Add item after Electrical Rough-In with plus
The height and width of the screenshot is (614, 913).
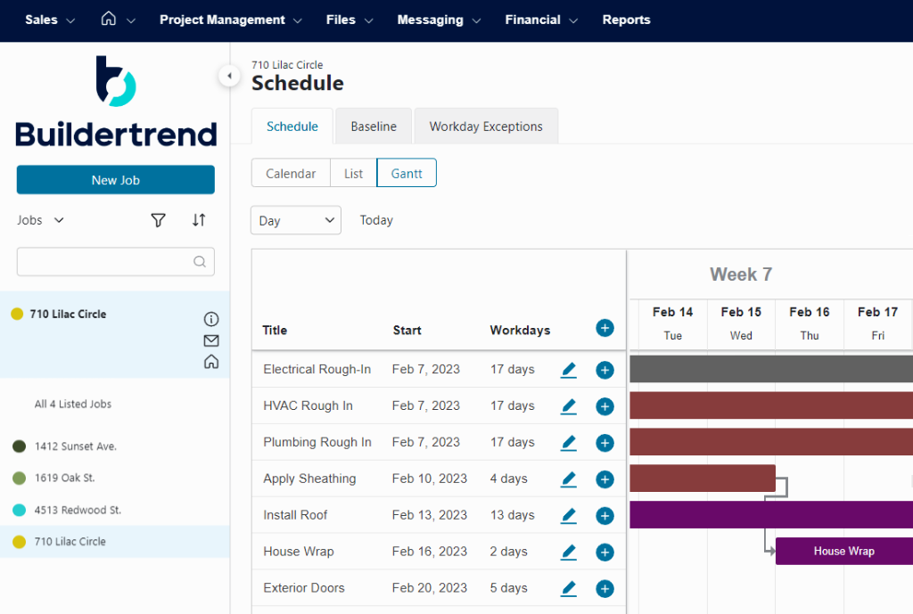(x=605, y=370)
